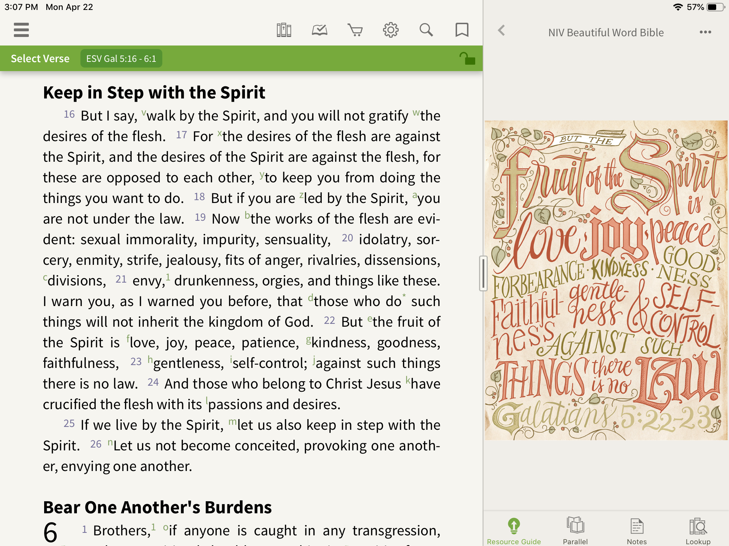Tap heading 'Keep in Step with the Spirit'
This screenshot has height=546, width=729.
154,92
